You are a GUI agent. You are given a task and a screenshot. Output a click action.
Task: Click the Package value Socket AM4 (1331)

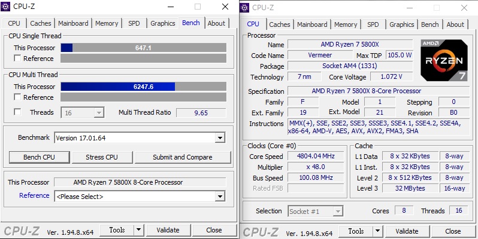(x=350, y=66)
